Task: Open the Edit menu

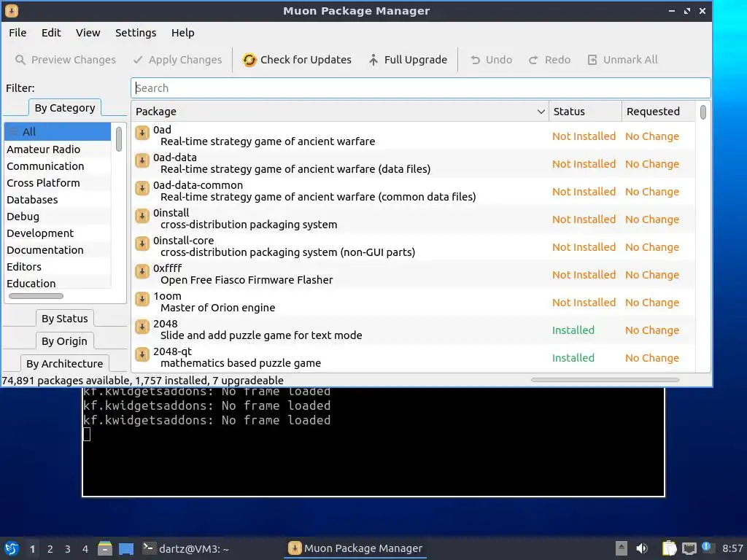Action: pyautogui.click(x=51, y=33)
